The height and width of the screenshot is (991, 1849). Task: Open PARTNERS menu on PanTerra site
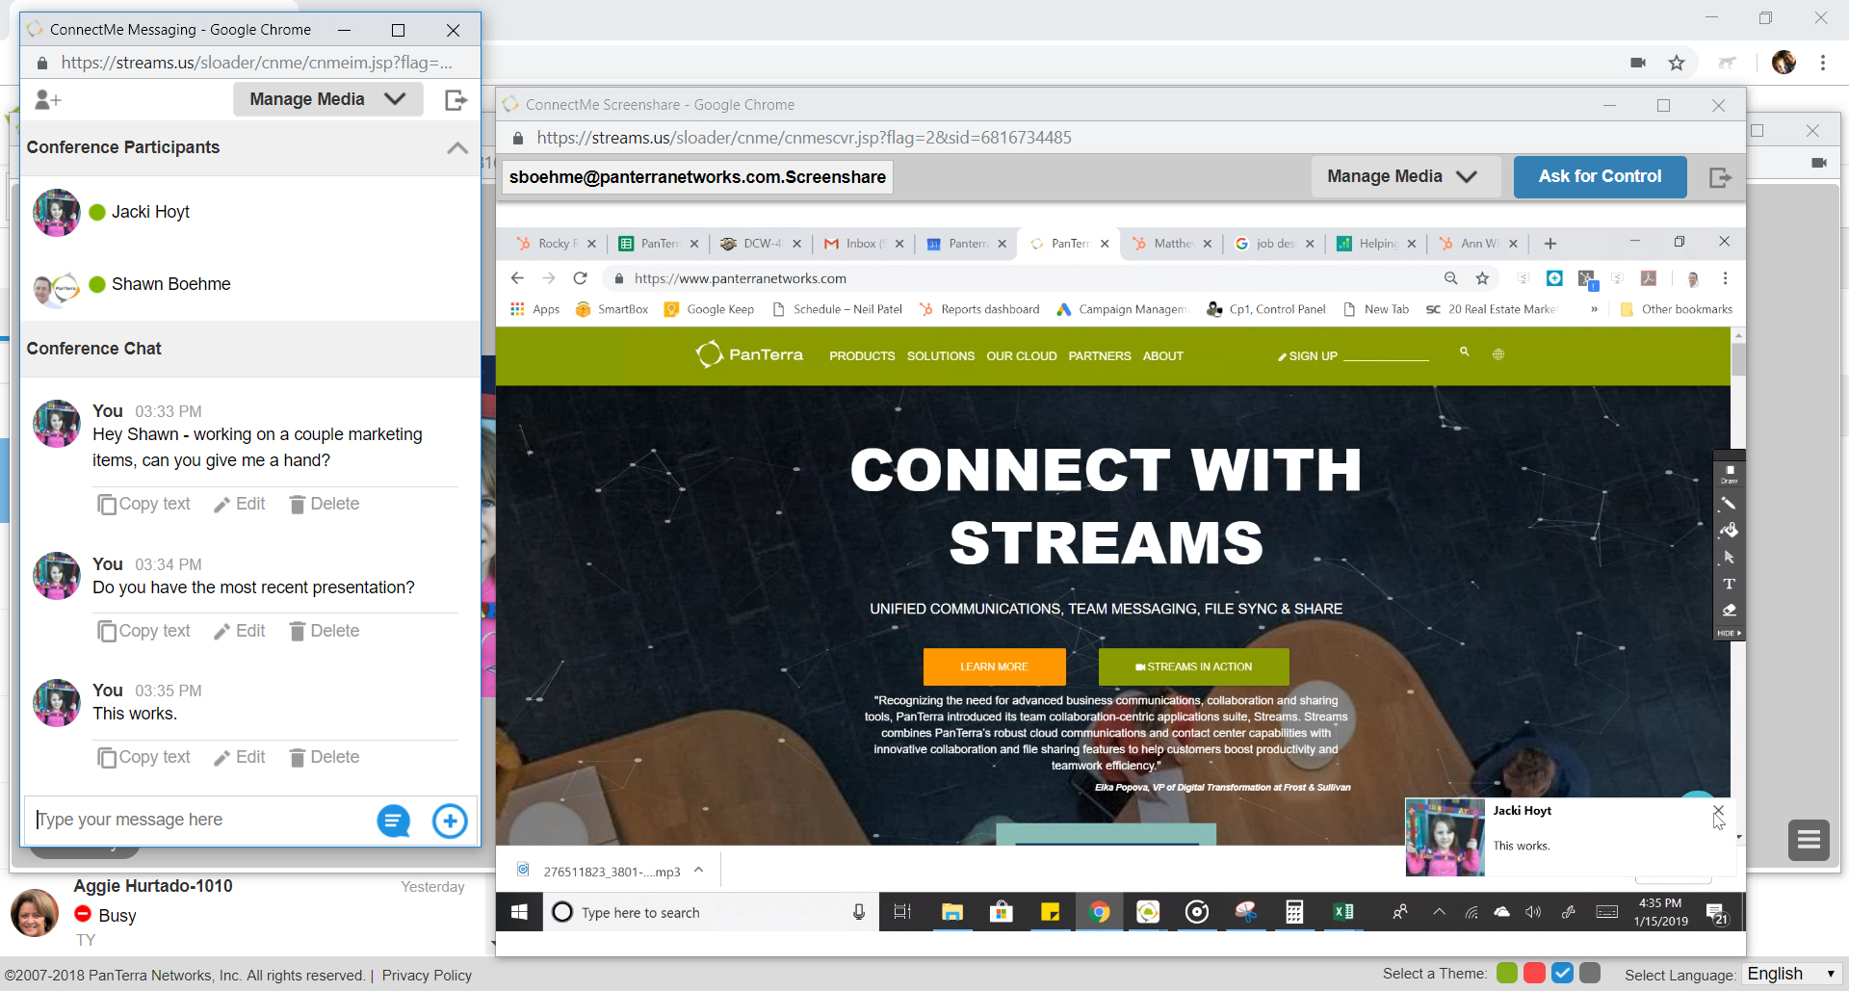click(1100, 356)
